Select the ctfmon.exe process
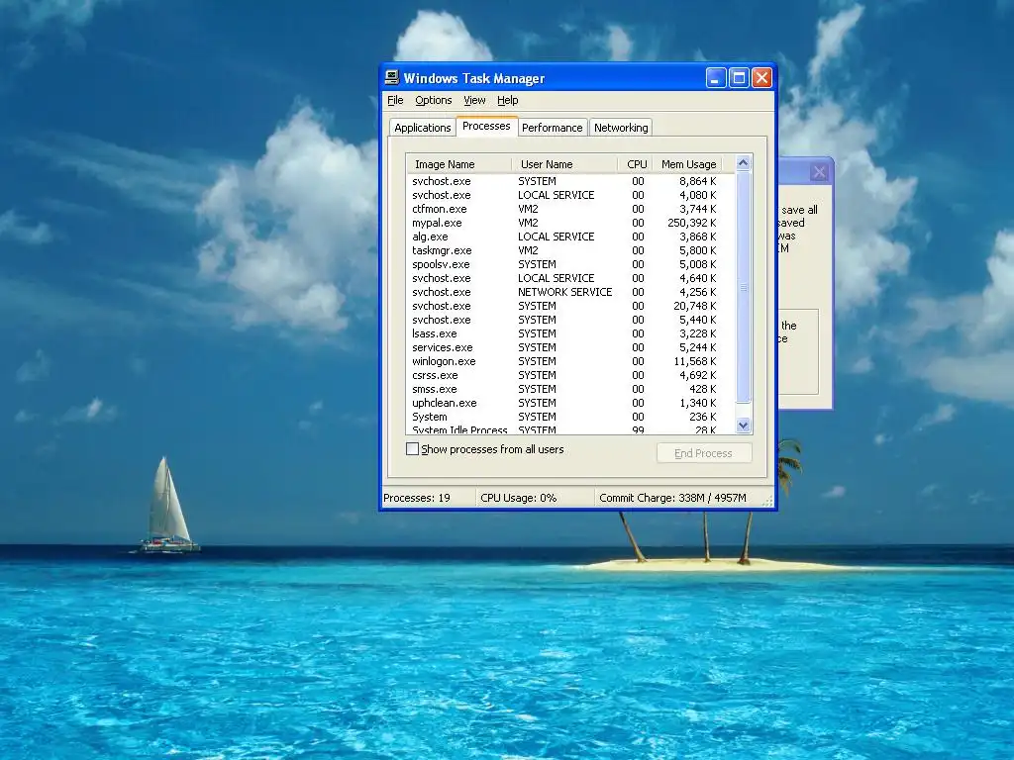The width and height of the screenshot is (1014, 760). [x=571, y=209]
